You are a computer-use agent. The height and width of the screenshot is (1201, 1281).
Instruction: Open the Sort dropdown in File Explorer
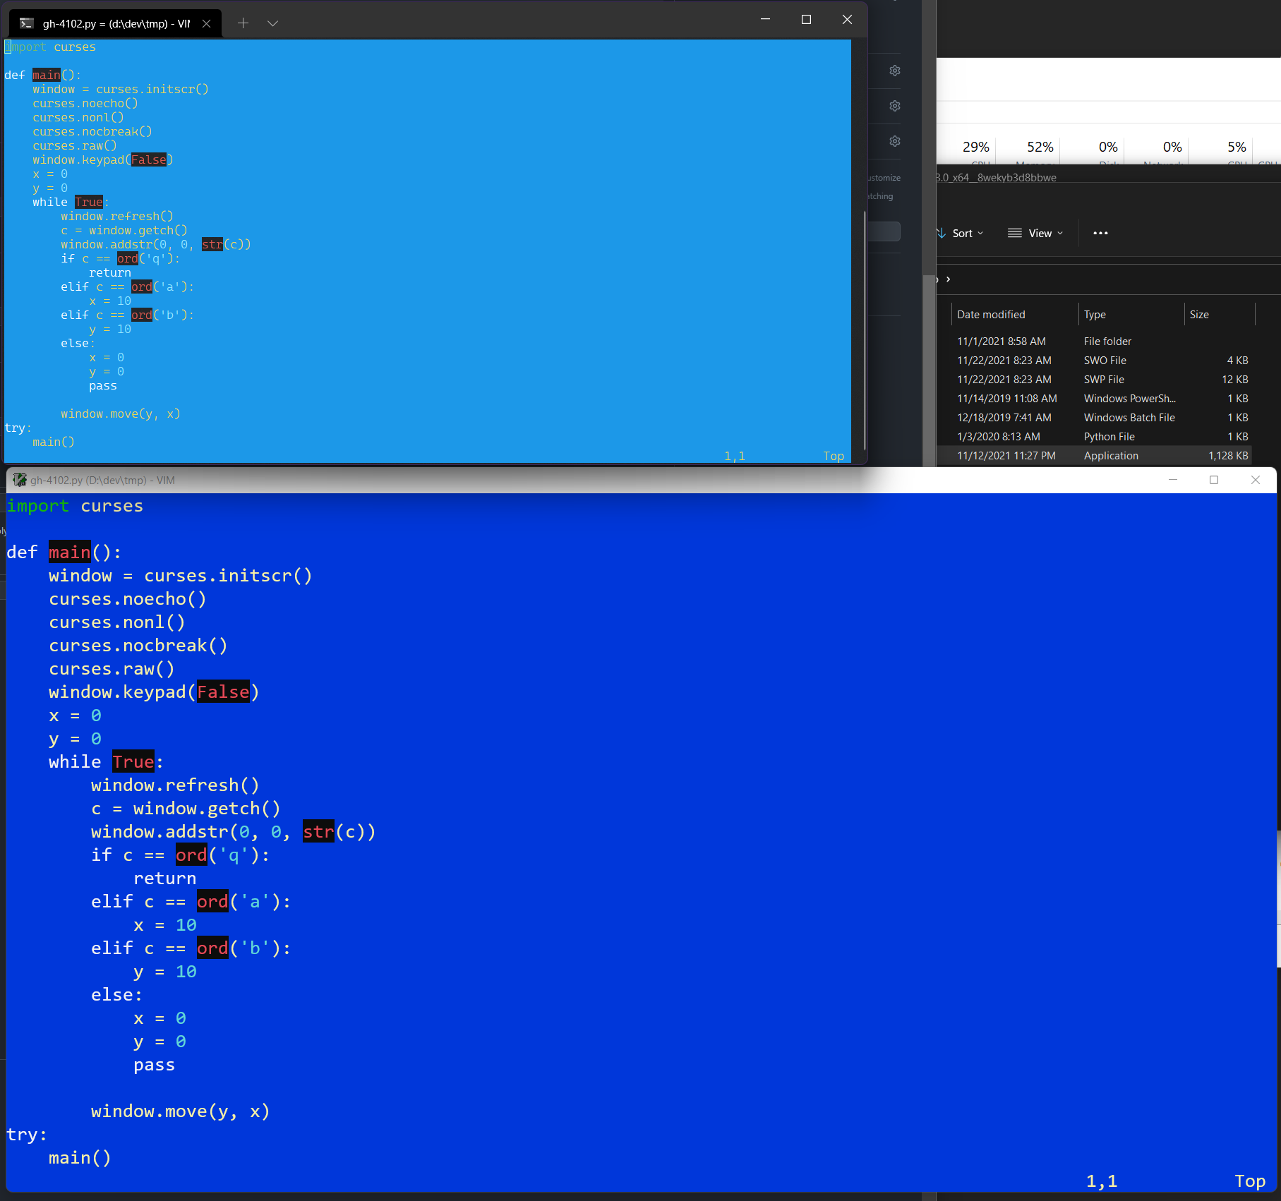click(963, 233)
